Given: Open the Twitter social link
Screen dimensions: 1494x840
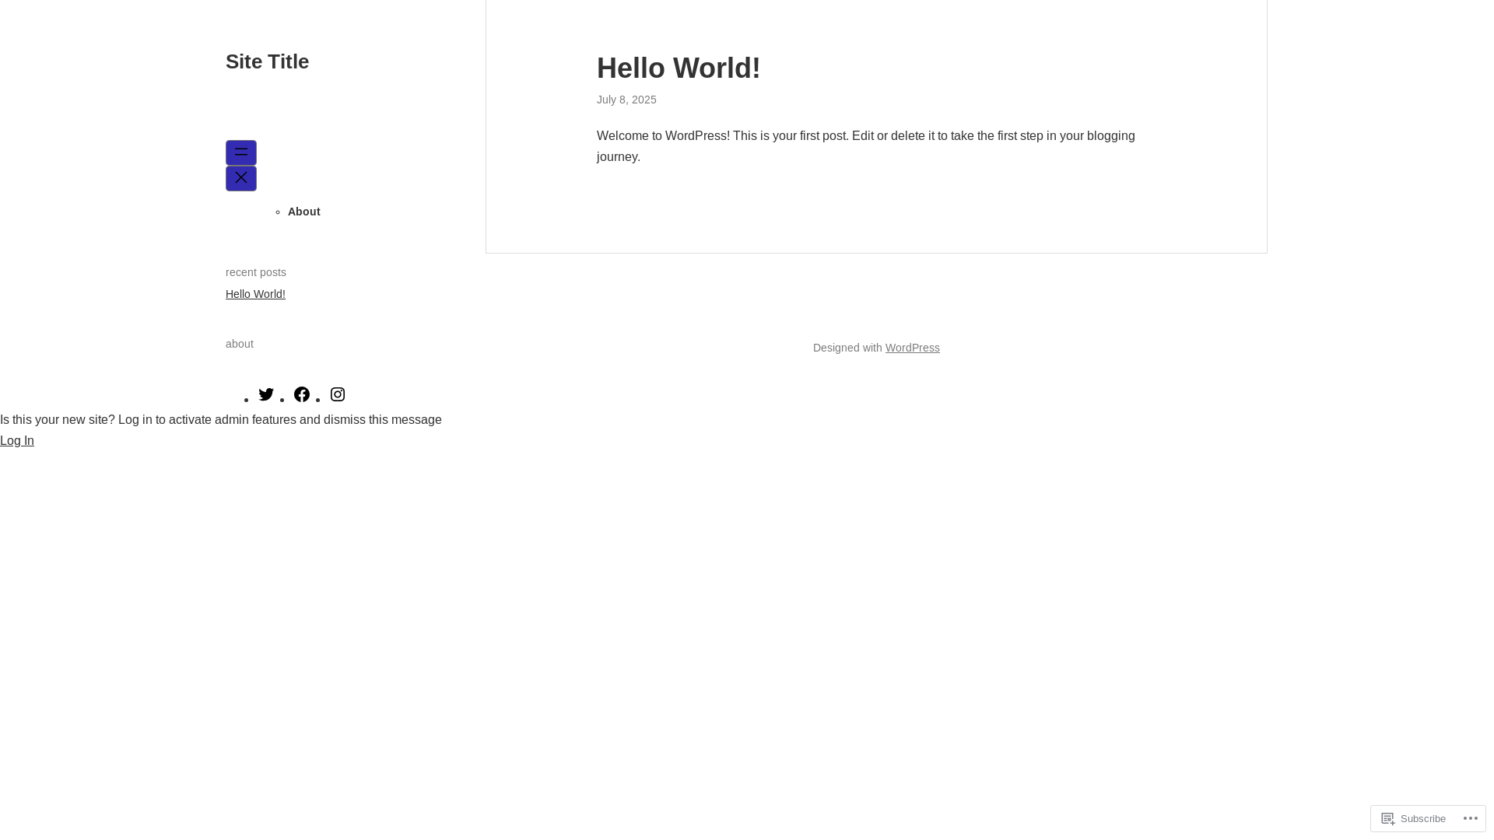Looking at the screenshot, I should [266, 394].
